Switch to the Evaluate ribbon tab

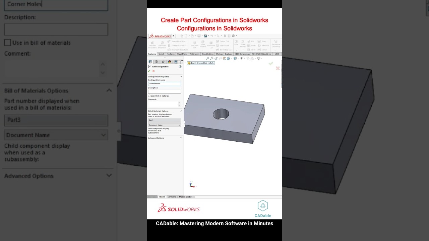pos(229,54)
